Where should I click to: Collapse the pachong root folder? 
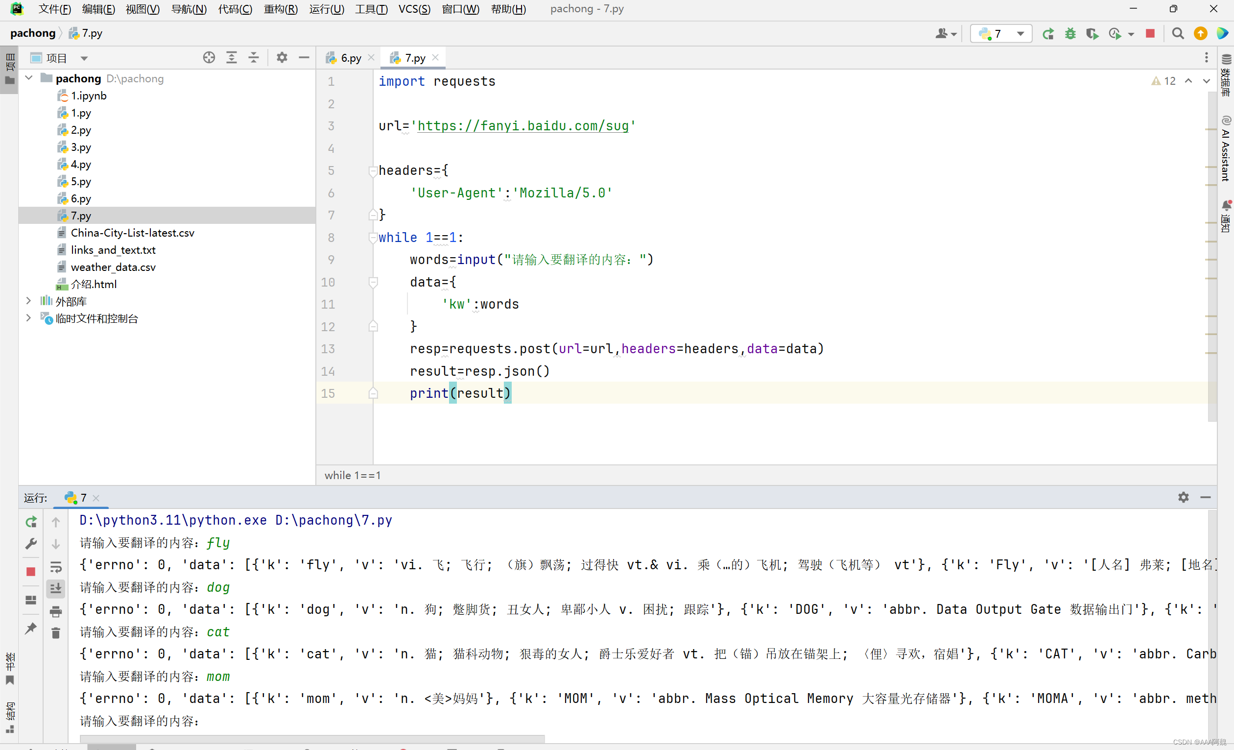[28, 78]
